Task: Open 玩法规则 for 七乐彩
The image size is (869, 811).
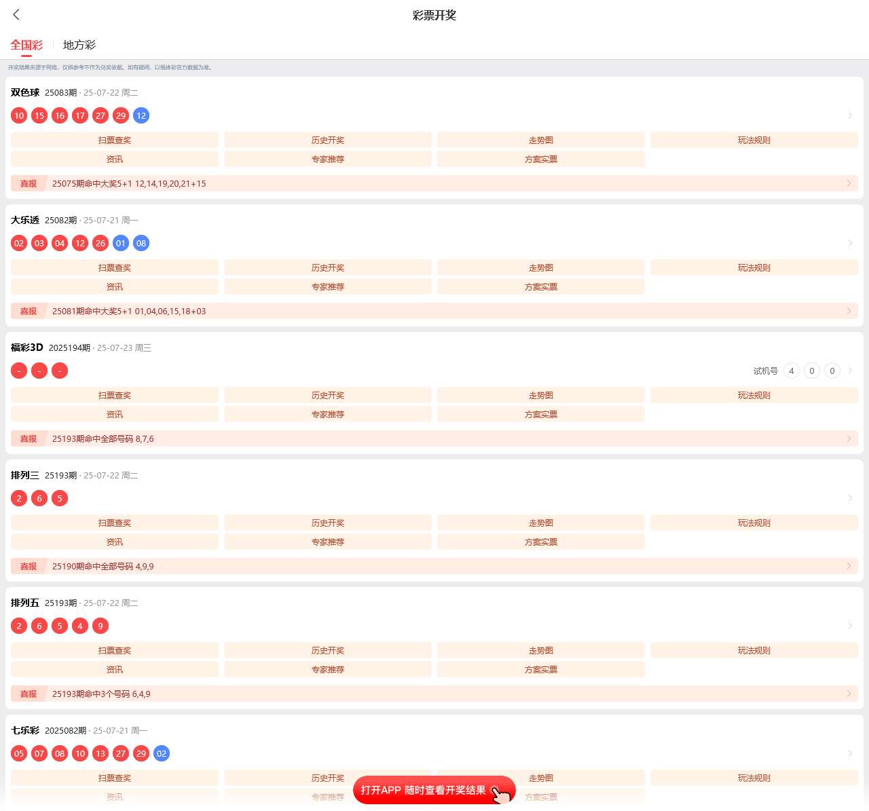Action: pyautogui.click(x=754, y=778)
